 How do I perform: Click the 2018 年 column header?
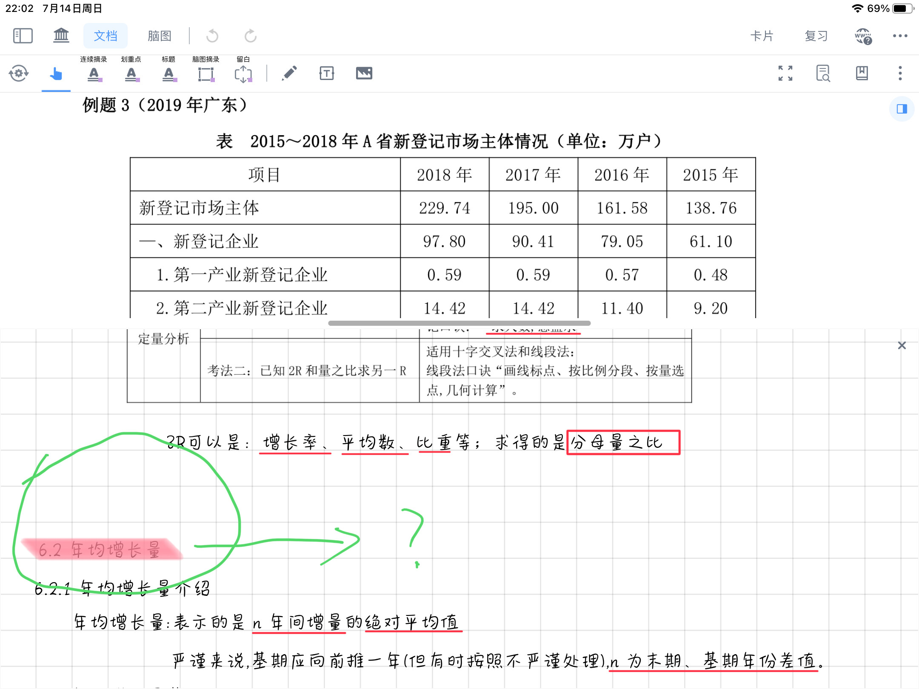click(445, 174)
